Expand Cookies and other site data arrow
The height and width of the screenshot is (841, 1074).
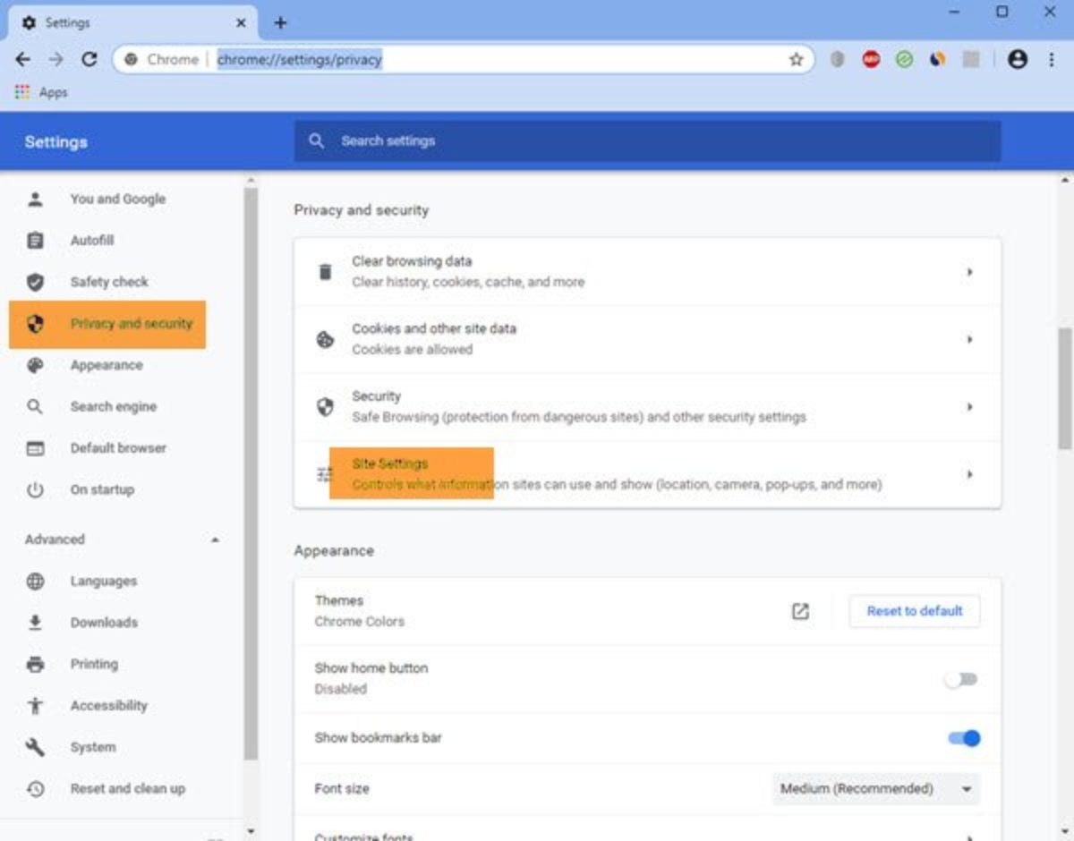969,339
